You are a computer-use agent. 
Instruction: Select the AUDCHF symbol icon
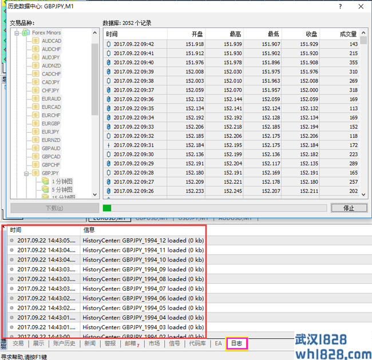[35, 49]
